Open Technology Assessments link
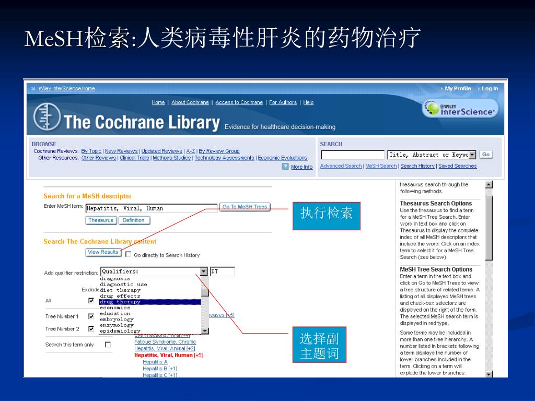 (224, 158)
